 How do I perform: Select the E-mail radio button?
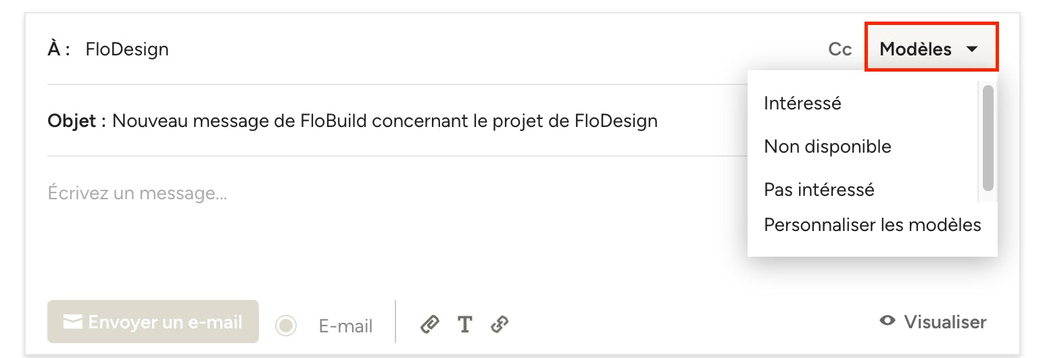point(286,326)
